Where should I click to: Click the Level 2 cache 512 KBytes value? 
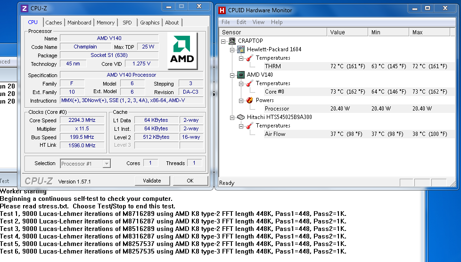click(156, 137)
